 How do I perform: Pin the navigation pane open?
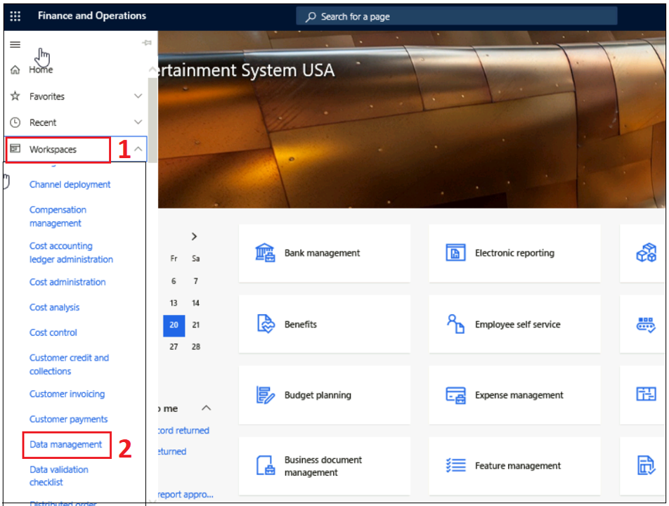147,43
